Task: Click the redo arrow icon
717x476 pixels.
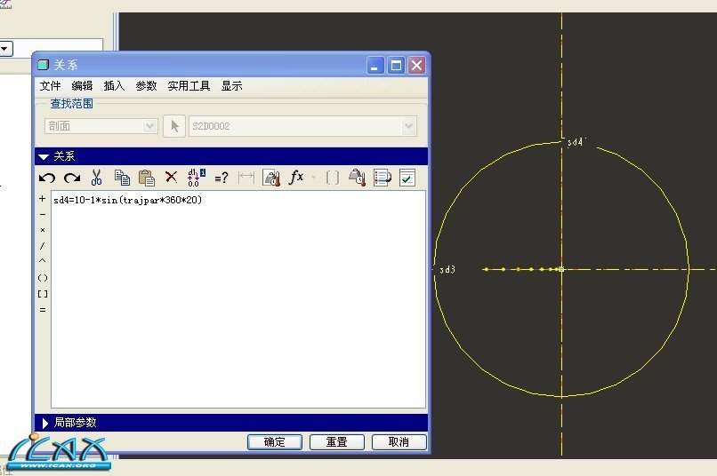Action: pos(71,178)
